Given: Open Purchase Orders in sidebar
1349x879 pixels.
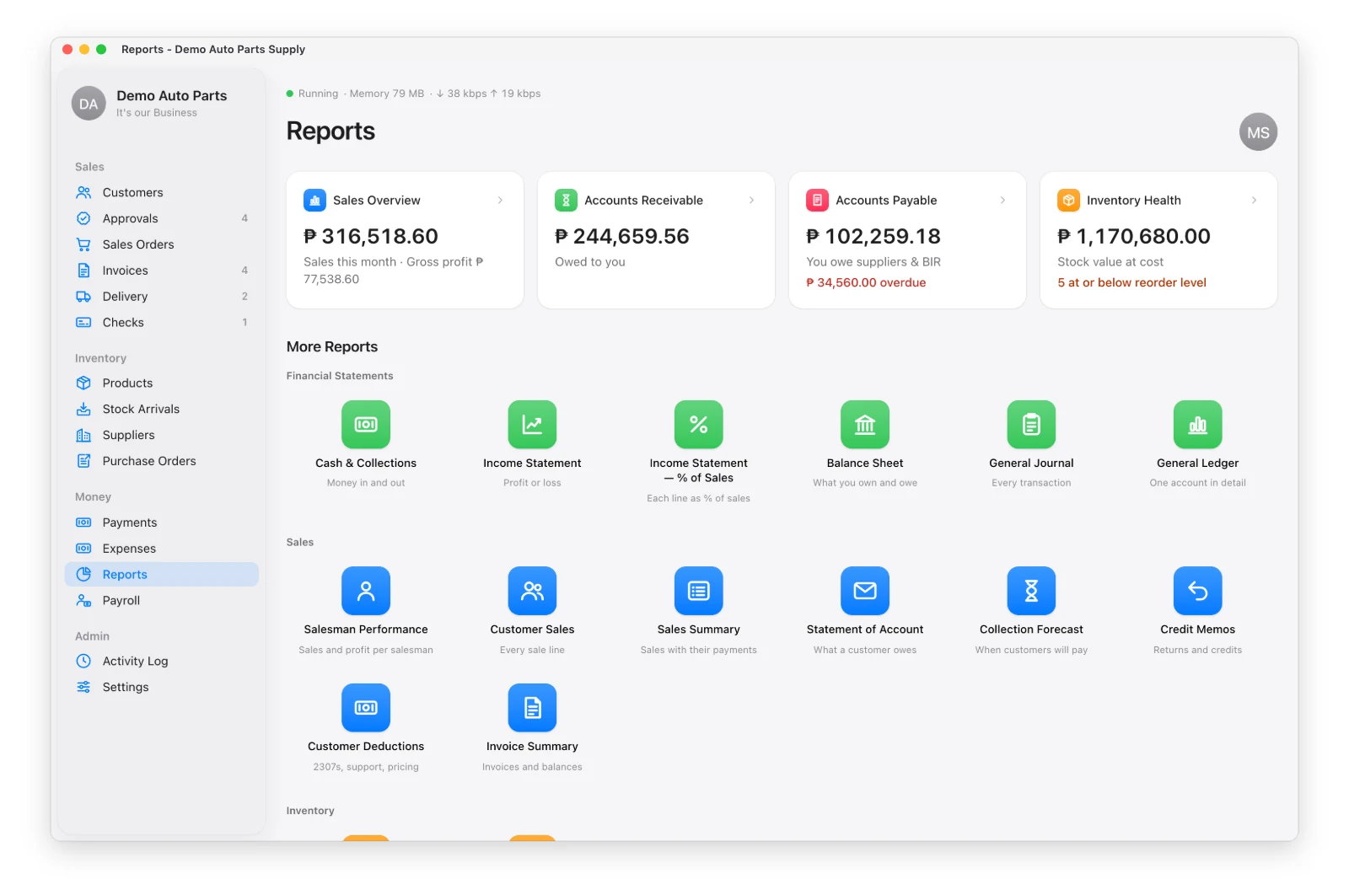Looking at the screenshot, I should pos(162,461).
